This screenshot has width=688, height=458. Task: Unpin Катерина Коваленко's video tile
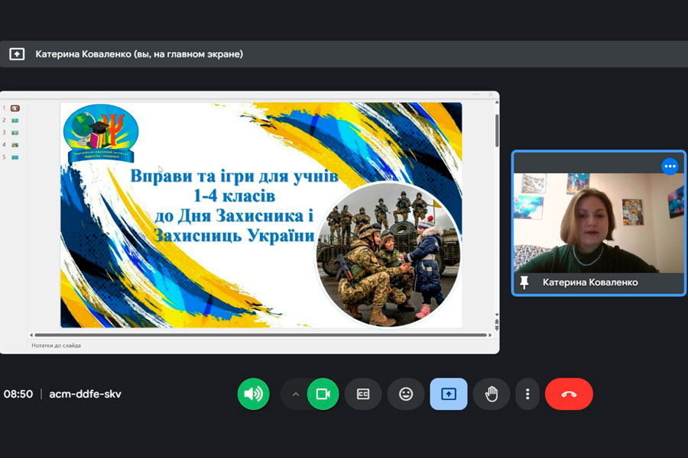[x=524, y=282]
